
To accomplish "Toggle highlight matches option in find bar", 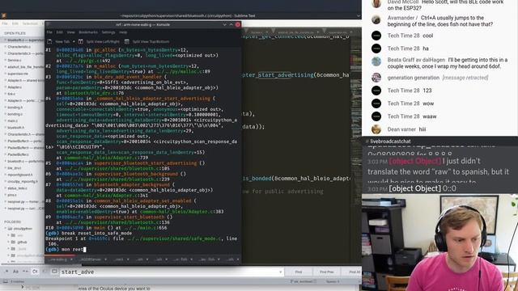I will click(x=54, y=272).
